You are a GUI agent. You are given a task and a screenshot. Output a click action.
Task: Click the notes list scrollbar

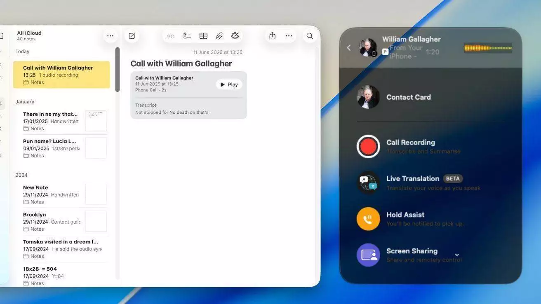coord(118,69)
